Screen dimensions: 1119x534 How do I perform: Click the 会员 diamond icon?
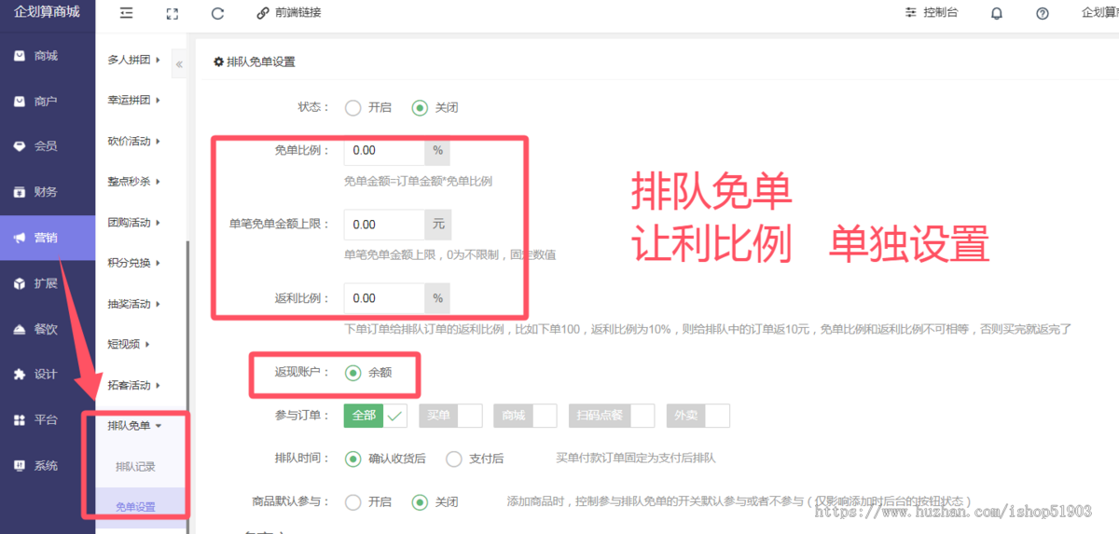pos(20,146)
